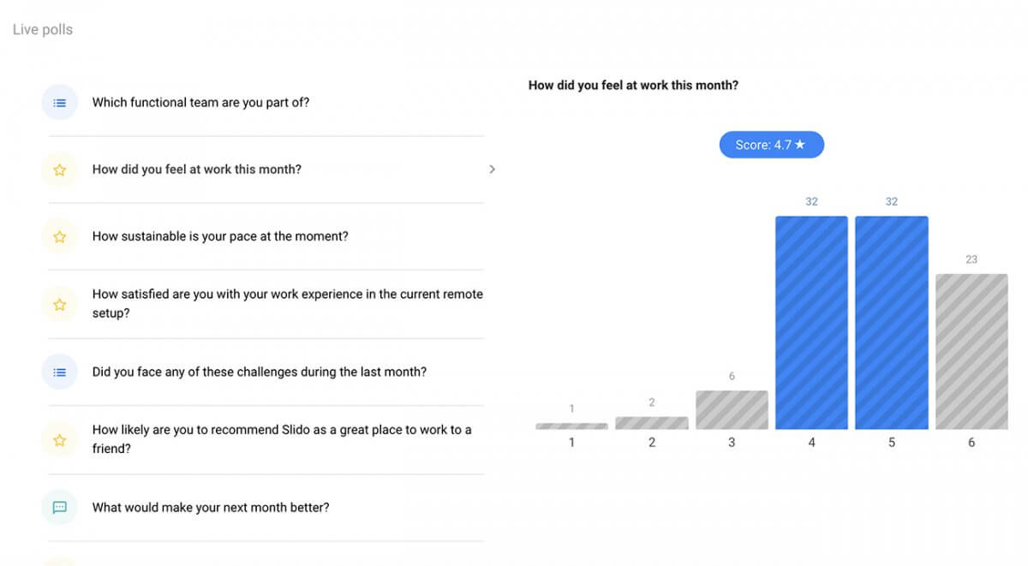Viewport: 1028px width, 566px height.
Task: Click the speech bubble icon beside the open-text question
Action: click(59, 507)
